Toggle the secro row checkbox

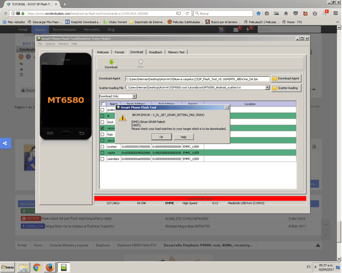pos(102,141)
